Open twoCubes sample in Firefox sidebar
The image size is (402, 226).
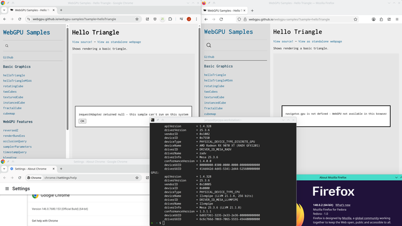point(211,92)
